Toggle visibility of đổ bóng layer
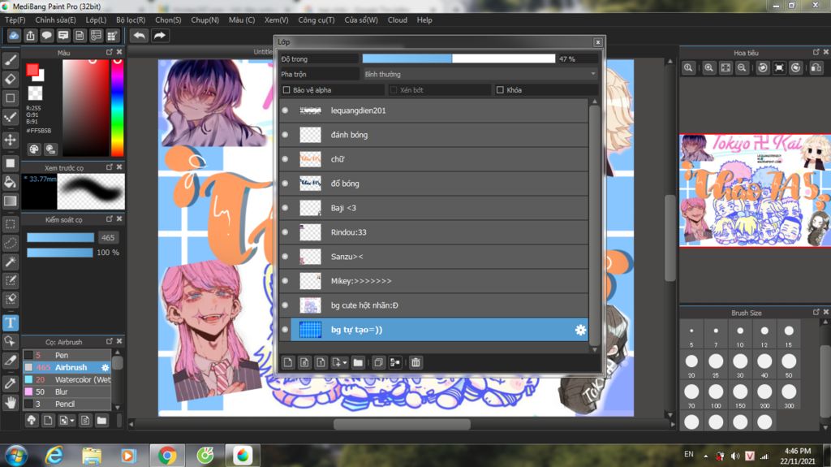Screen dimensions: 831x467 [285, 184]
